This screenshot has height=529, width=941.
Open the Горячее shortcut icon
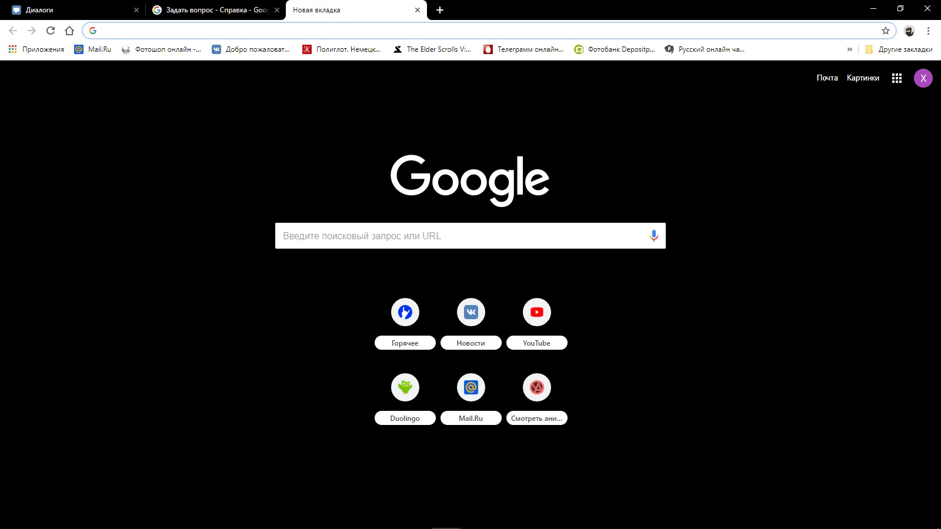(x=405, y=312)
